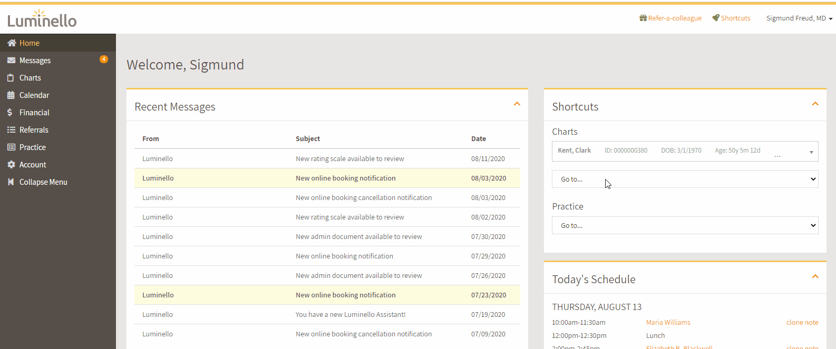Open the Messages menu item
Screen dimensions: 836x349
point(58,61)
